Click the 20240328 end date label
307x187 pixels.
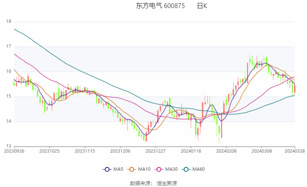[294, 151]
